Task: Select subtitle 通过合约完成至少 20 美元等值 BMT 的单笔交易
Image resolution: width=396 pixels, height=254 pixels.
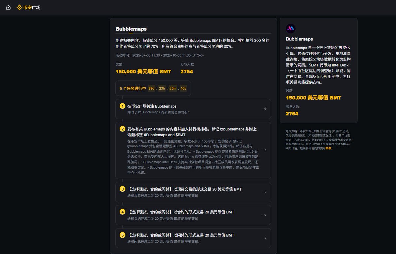Action: [163, 218]
